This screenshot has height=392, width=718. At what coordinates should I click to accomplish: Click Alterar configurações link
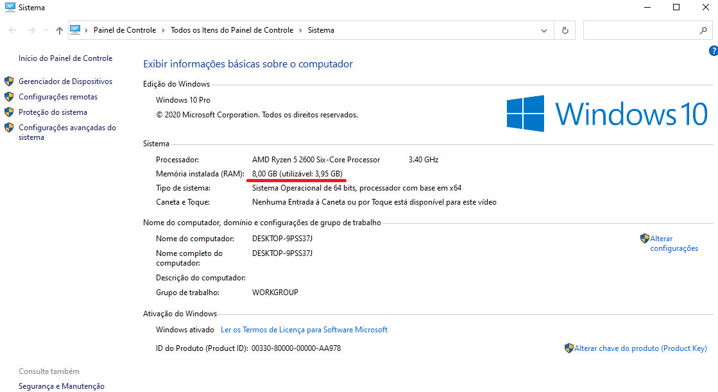tap(674, 243)
